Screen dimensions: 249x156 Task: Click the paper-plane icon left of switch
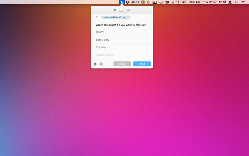pyautogui.click(x=115, y=10)
